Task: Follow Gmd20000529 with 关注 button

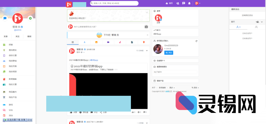Action: coord(169,53)
